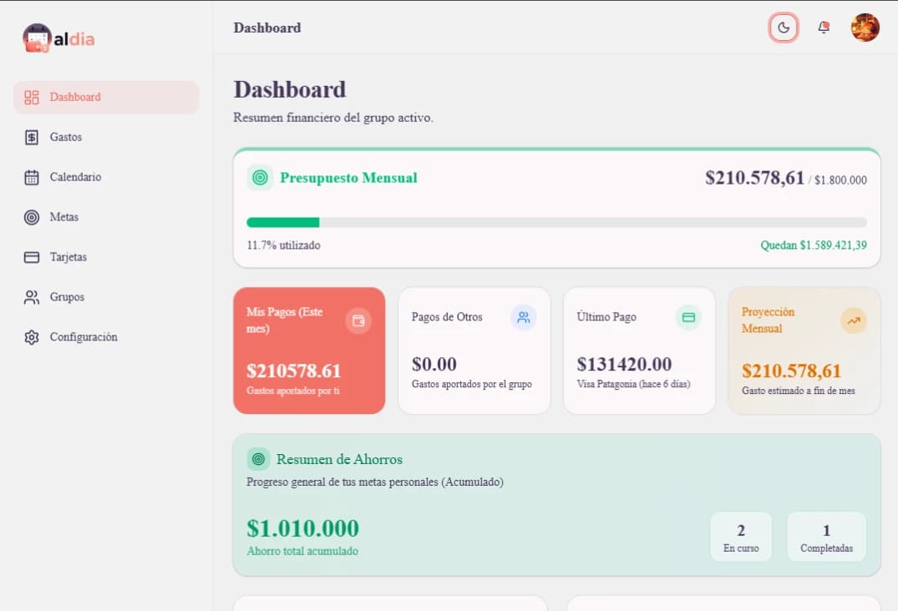Click the Resumen de Ahorros heading

(339, 459)
